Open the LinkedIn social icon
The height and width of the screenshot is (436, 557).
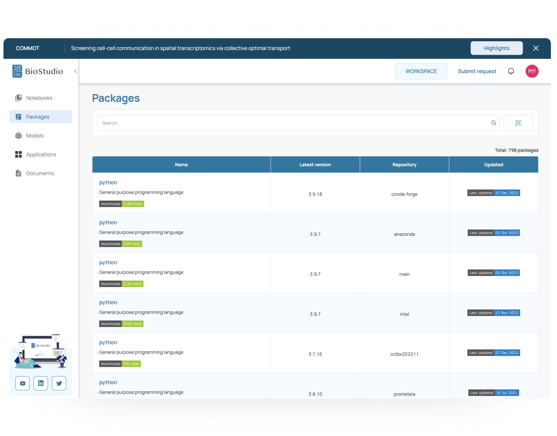click(x=41, y=383)
